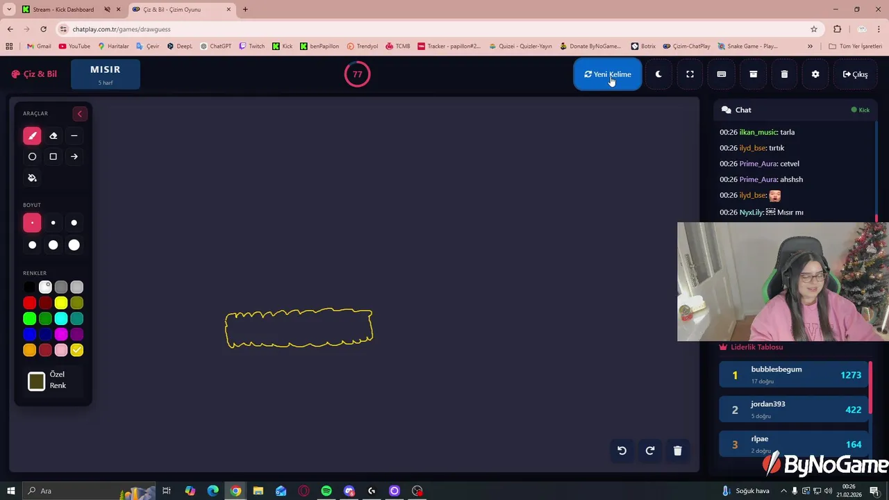Bookmark this page with the star icon

click(x=814, y=29)
